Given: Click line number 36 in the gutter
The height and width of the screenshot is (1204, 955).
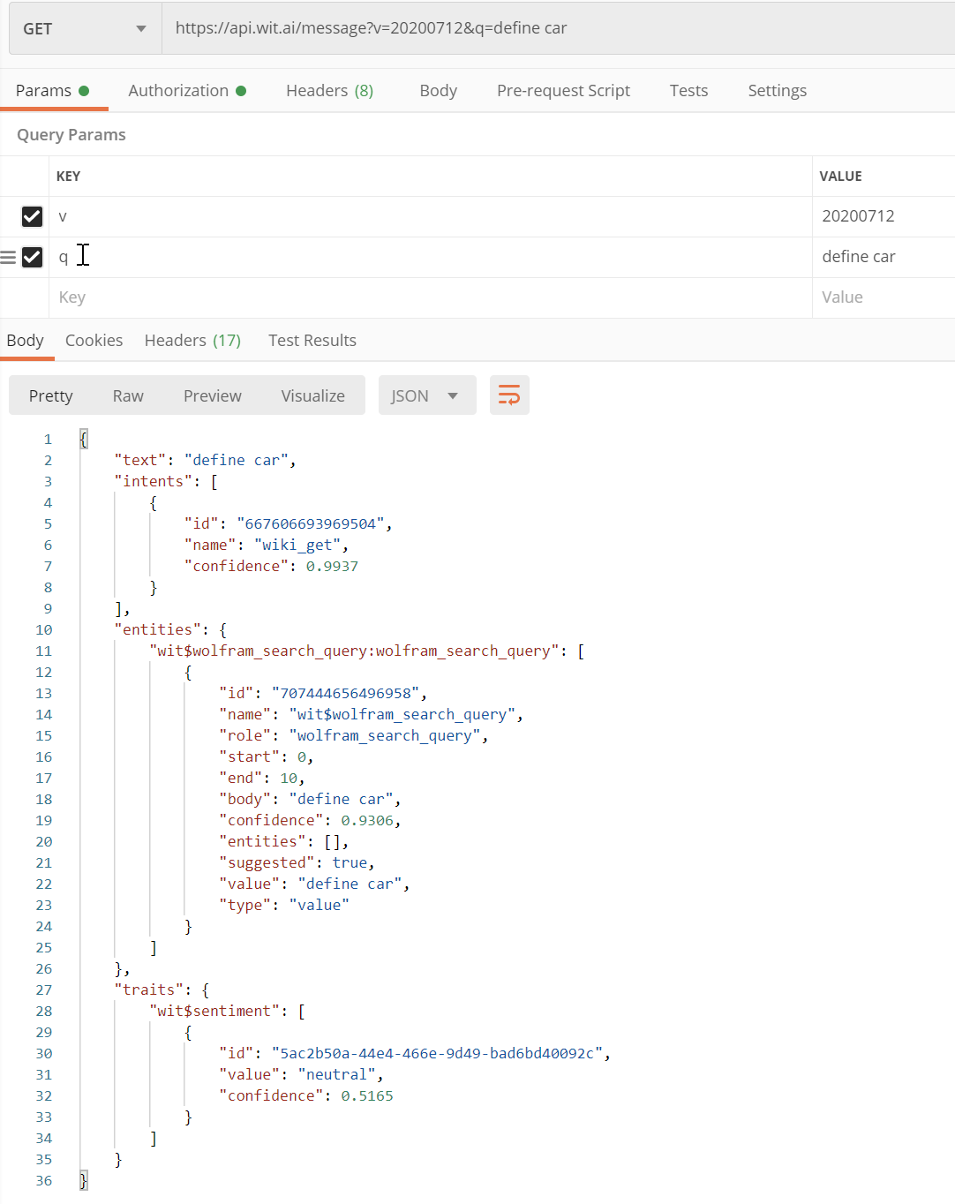Looking at the screenshot, I should click(x=44, y=1180).
